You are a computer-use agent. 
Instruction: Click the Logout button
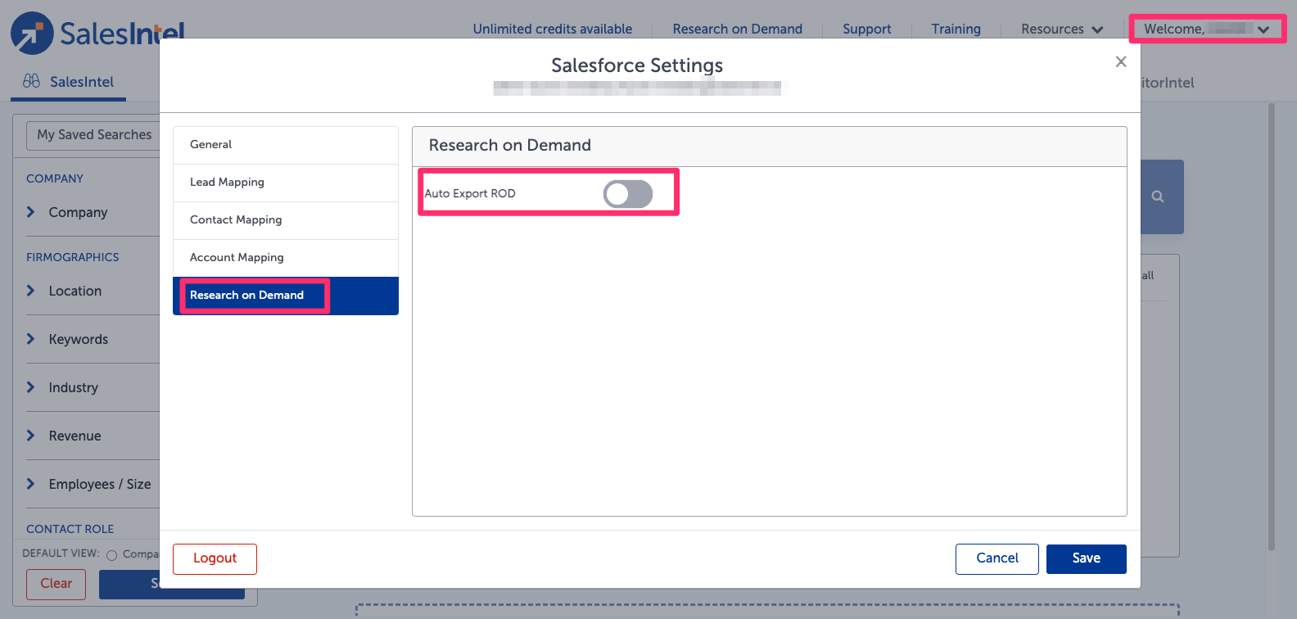click(215, 558)
